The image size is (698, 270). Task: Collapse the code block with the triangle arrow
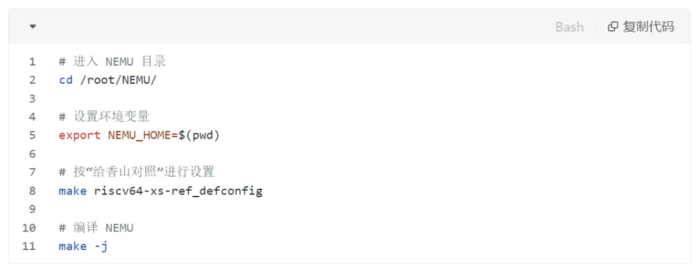[32, 26]
